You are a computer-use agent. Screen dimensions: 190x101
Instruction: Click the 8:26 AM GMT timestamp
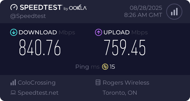coord(143,15)
